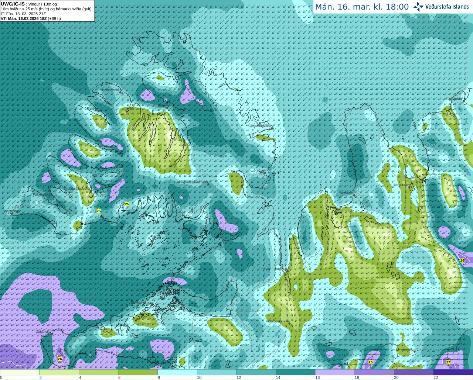Select the 4–6 m/s green legend swatch

99,372
